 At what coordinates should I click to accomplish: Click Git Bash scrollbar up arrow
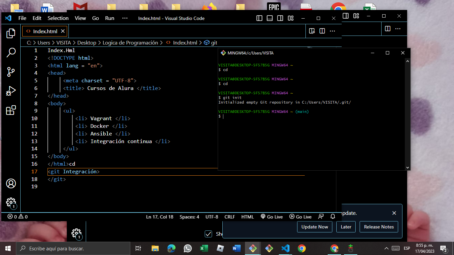(x=407, y=60)
